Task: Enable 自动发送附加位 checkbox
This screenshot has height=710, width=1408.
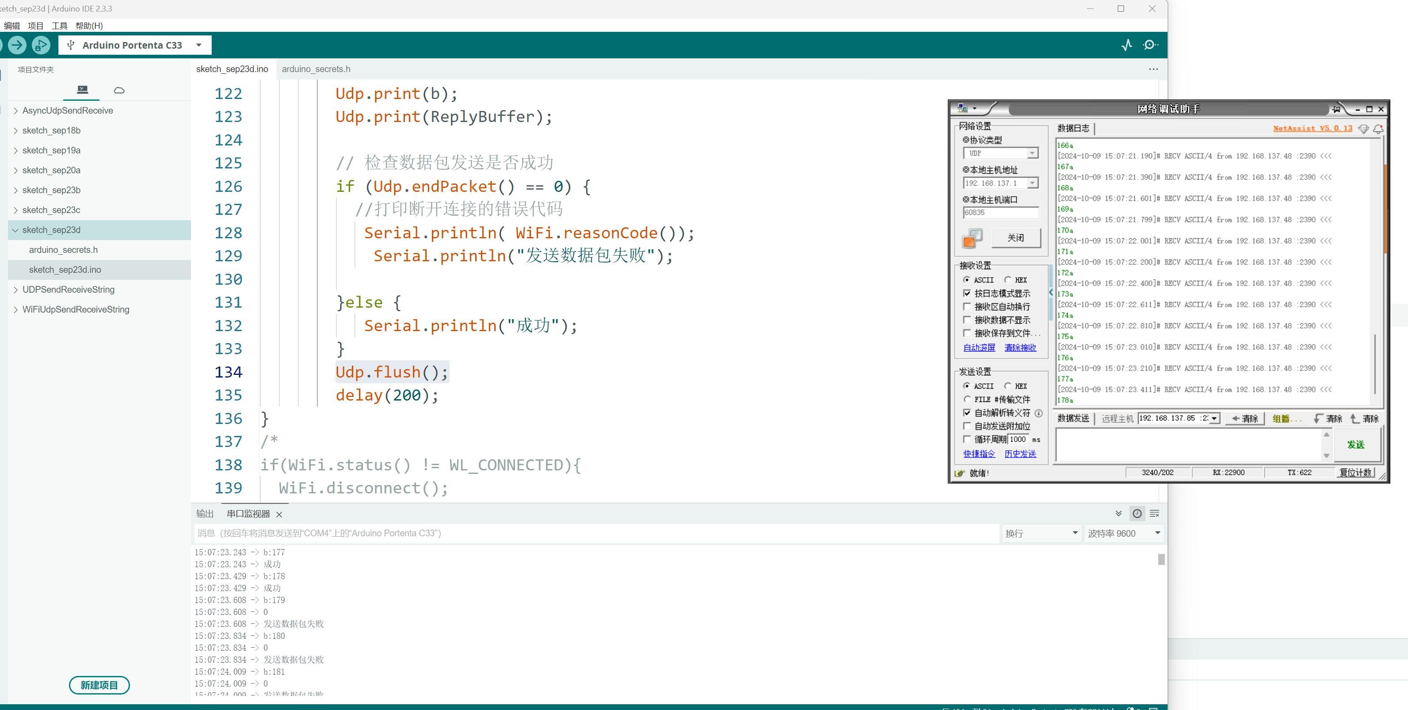Action: point(967,426)
